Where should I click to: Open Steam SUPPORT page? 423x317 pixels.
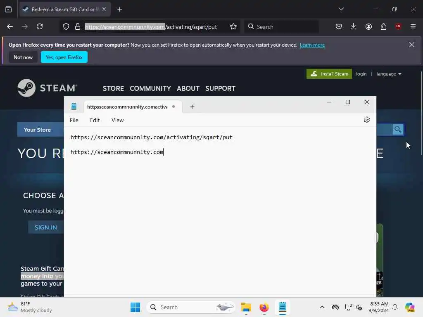[220, 88]
